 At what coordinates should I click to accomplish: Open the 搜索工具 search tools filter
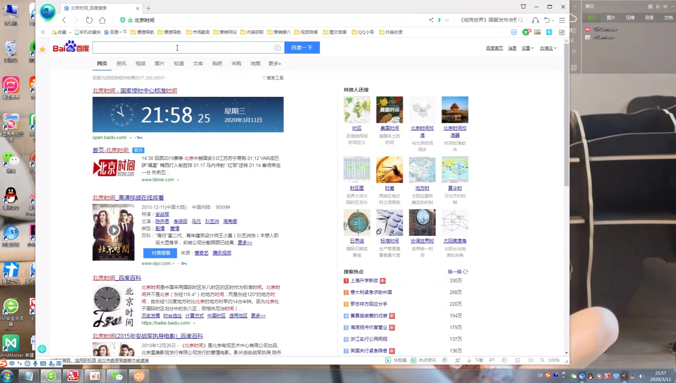pos(273,78)
